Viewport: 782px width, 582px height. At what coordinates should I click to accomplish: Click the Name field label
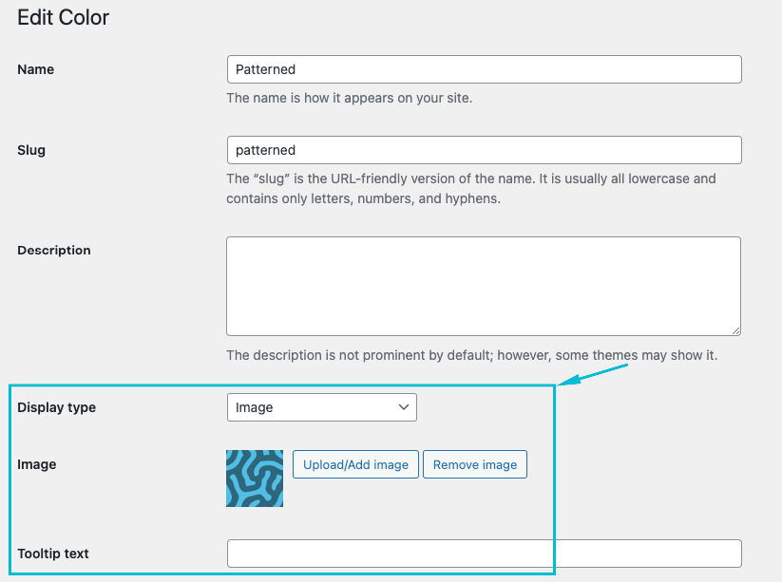(x=36, y=69)
